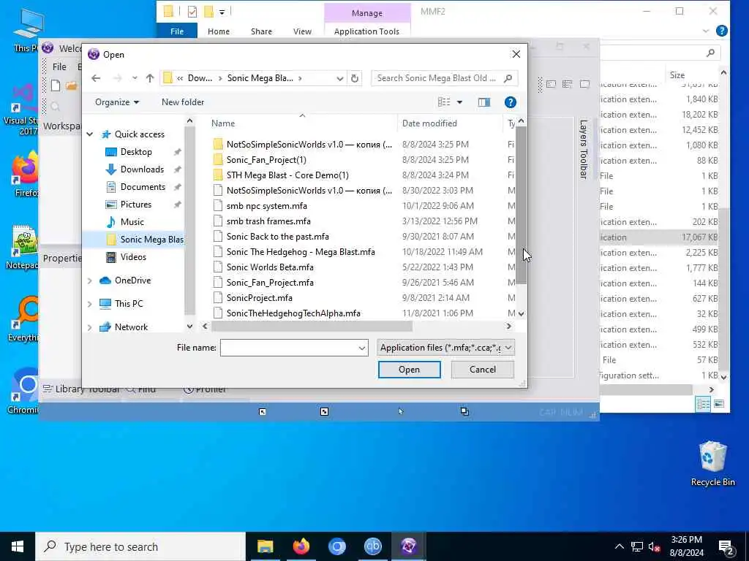Screen dimensions: 749x561
Task: Click the Open button
Action: (x=410, y=370)
